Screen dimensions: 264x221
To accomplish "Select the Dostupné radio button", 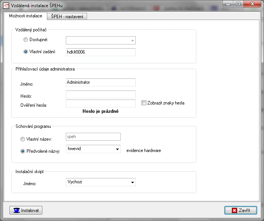I will 26,40.
